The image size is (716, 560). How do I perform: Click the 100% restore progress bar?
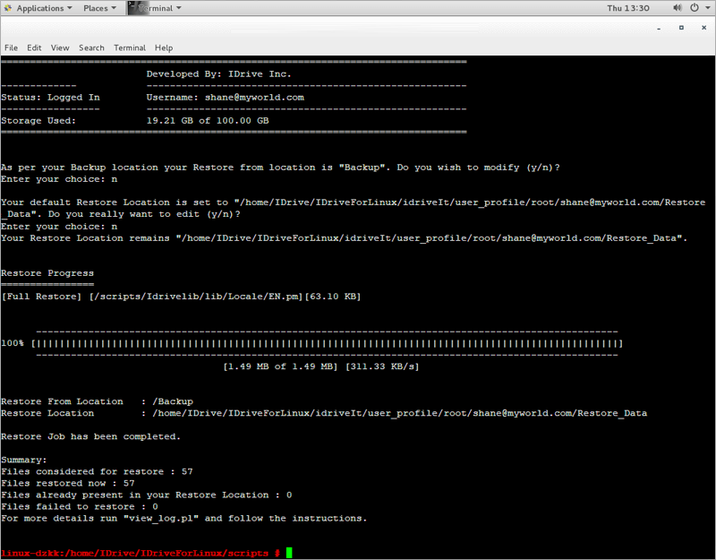point(311,343)
